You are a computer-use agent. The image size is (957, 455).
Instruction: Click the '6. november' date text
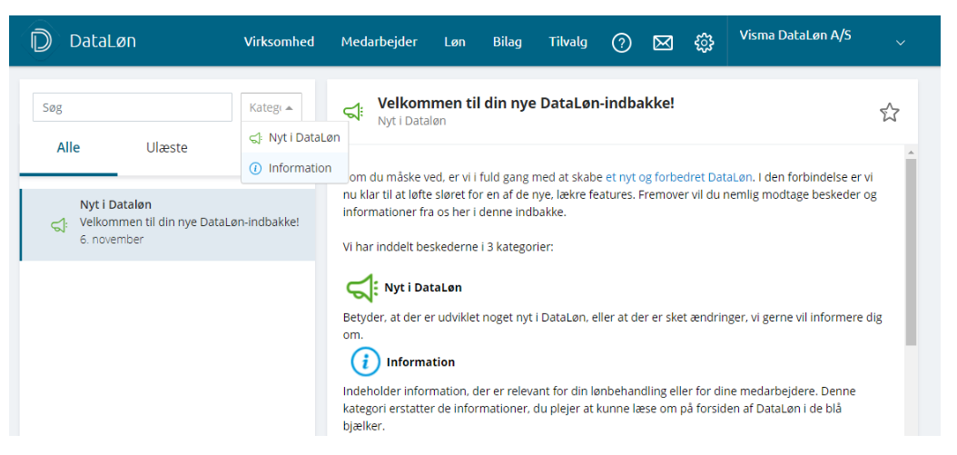[112, 240]
